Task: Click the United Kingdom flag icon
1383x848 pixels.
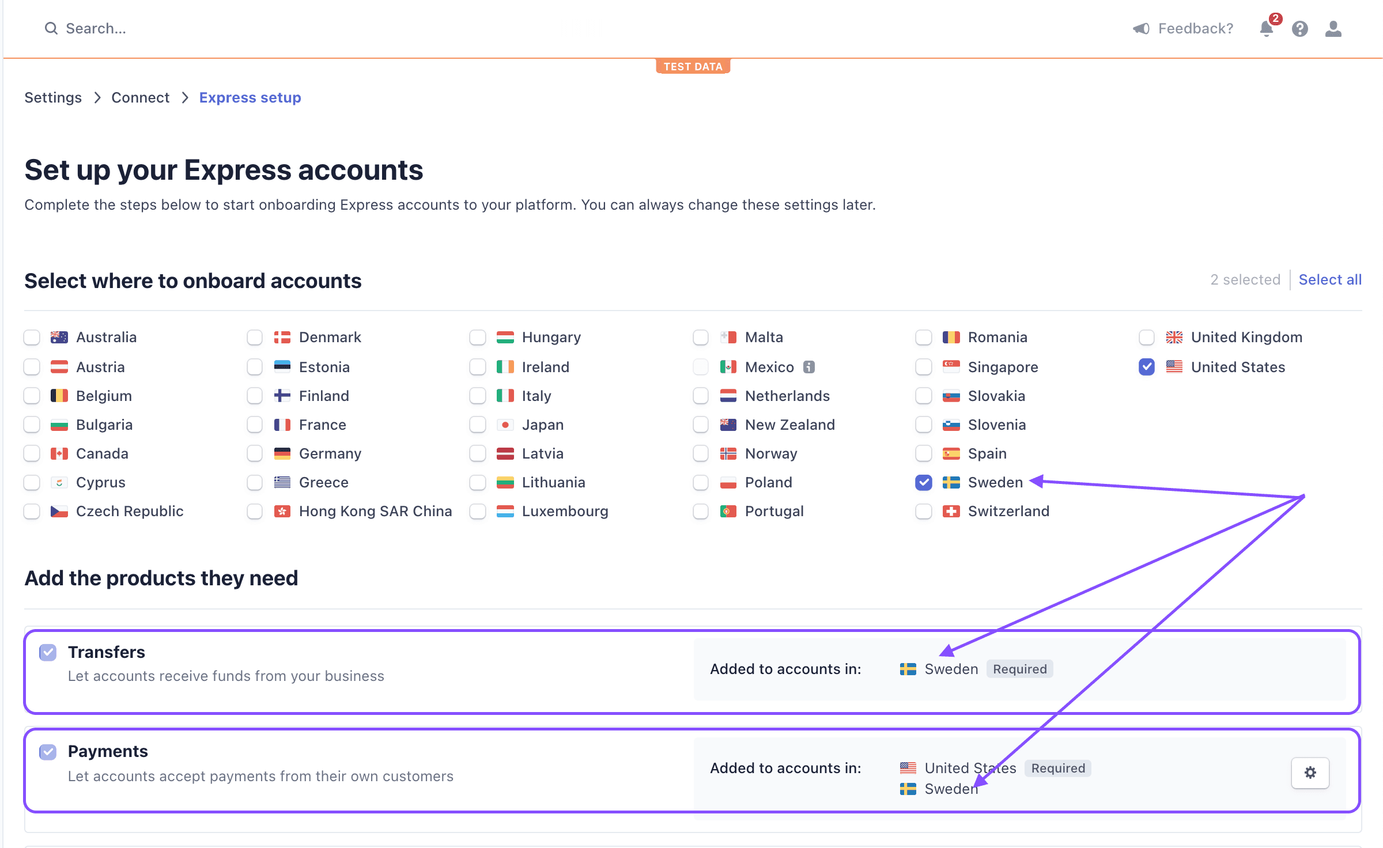Action: [x=1174, y=337]
